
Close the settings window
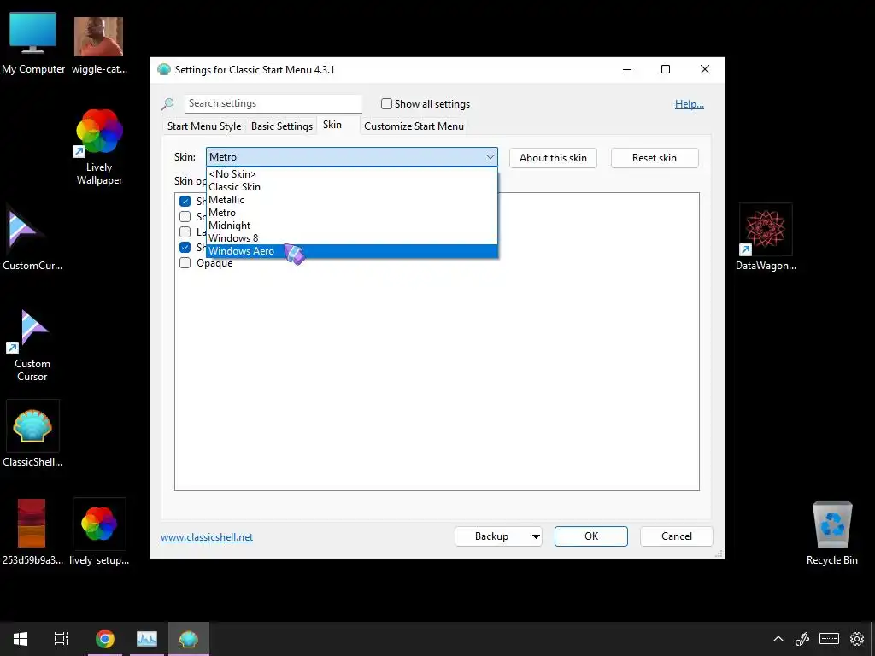[x=705, y=70]
